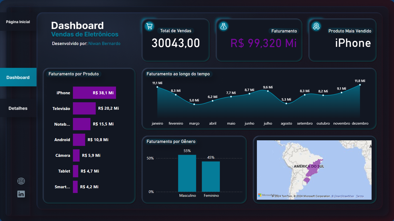
Task: Click the janeiro 11,1 Mi data point
Action: point(157,87)
